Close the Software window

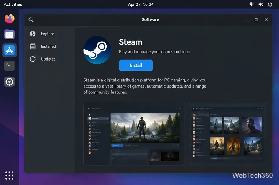coord(266,20)
